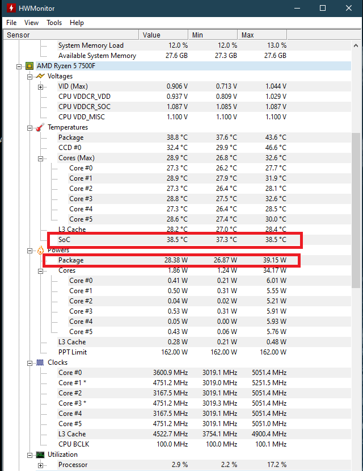Maximize the HWMonitor window
Image resolution: width=363 pixels, height=471 pixels.
[x=323, y=8]
